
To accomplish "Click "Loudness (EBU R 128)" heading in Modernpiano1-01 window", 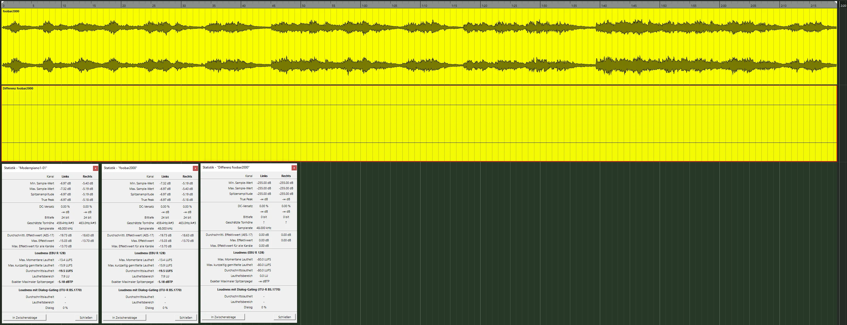I will point(50,253).
